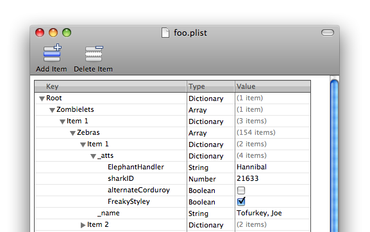The height and width of the screenshot is (232, 370).
Task: Expand Item 2 dictionary
Action: [x=83, y=225]
